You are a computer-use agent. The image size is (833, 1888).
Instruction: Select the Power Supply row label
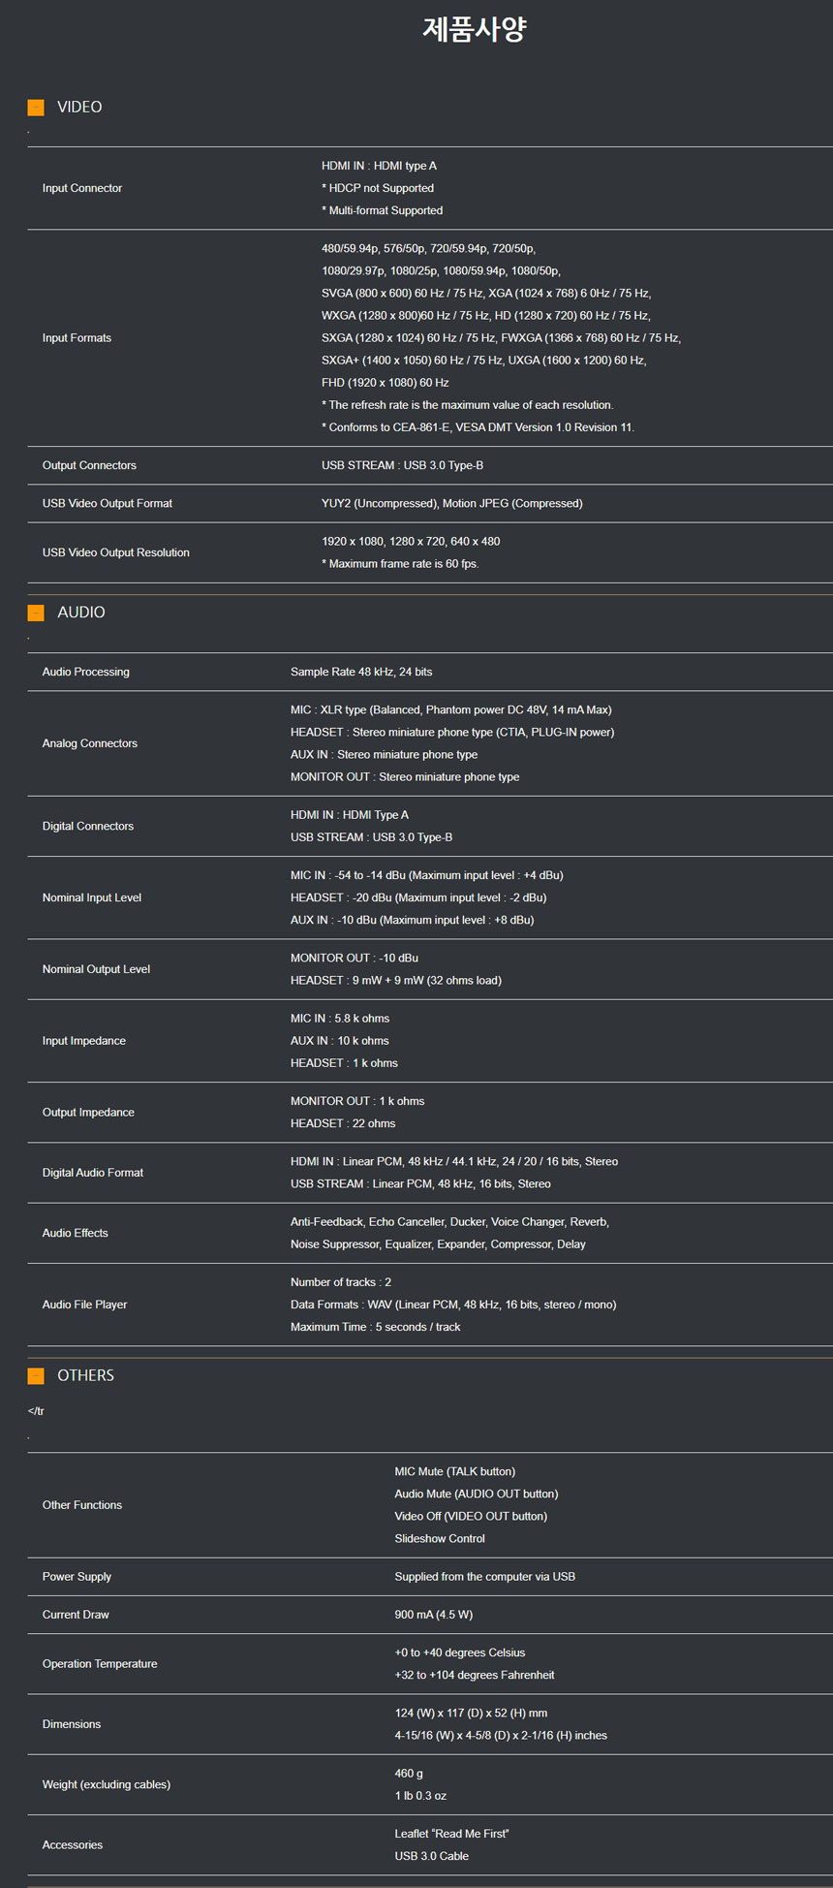77,1577
